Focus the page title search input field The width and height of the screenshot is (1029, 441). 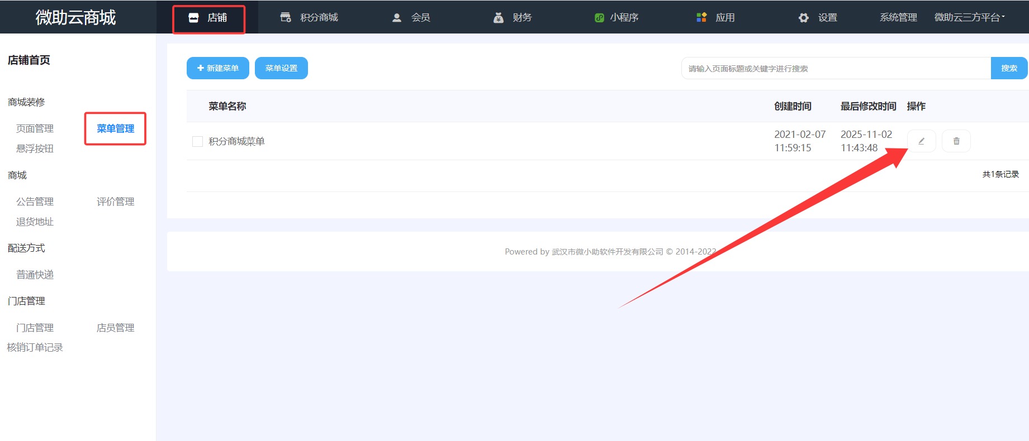836,69
